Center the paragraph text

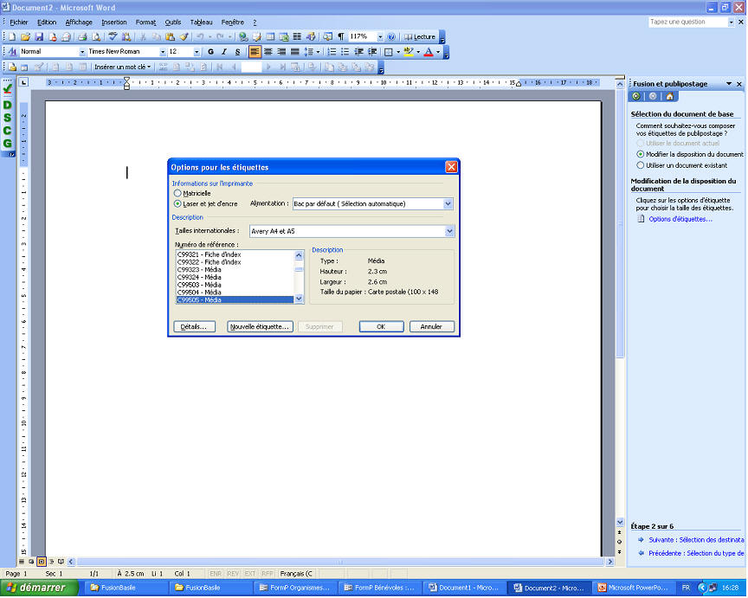[268, 52]
